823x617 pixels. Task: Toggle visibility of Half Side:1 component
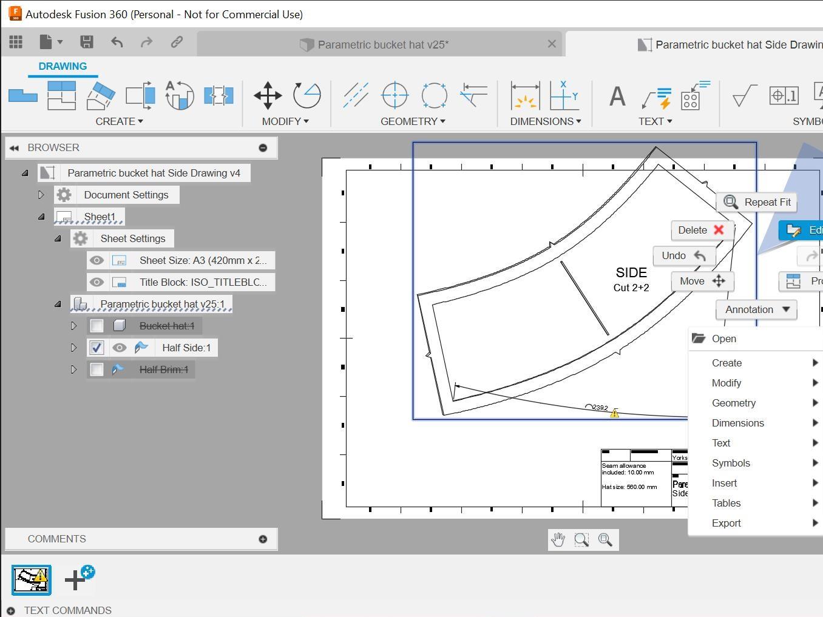[120, 347]
